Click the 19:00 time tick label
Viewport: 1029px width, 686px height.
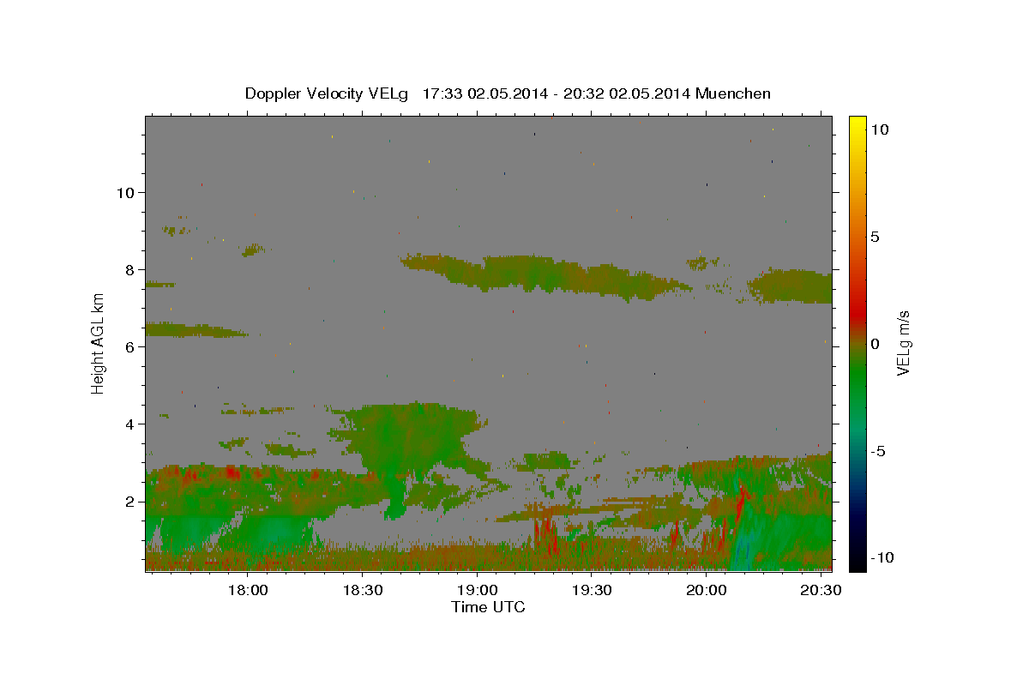click(x=477, y=591)
